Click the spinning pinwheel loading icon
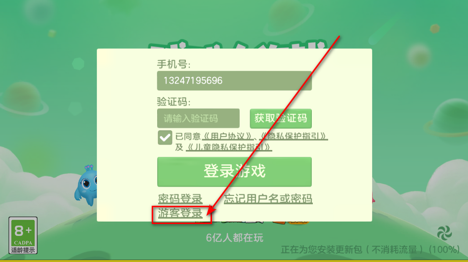The height and width of the screenshot is (262, 468). pyautogui.click(x=444, y=233)
